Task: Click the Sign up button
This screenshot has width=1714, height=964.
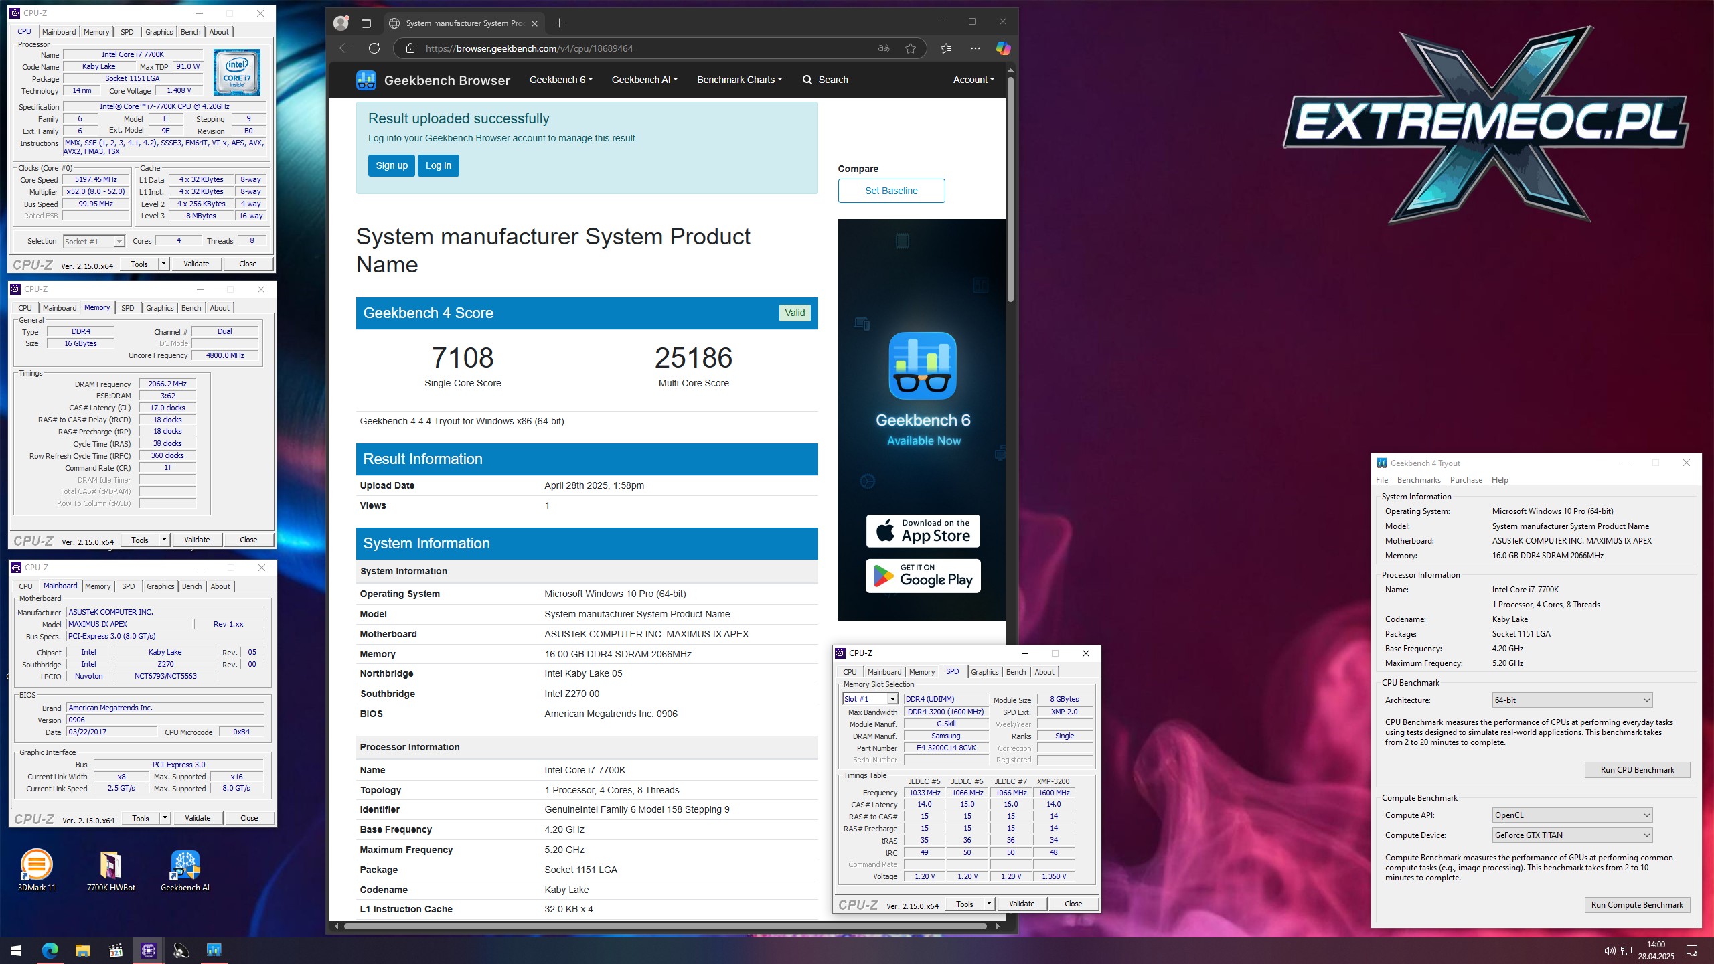Action: (x=392, y=166)
